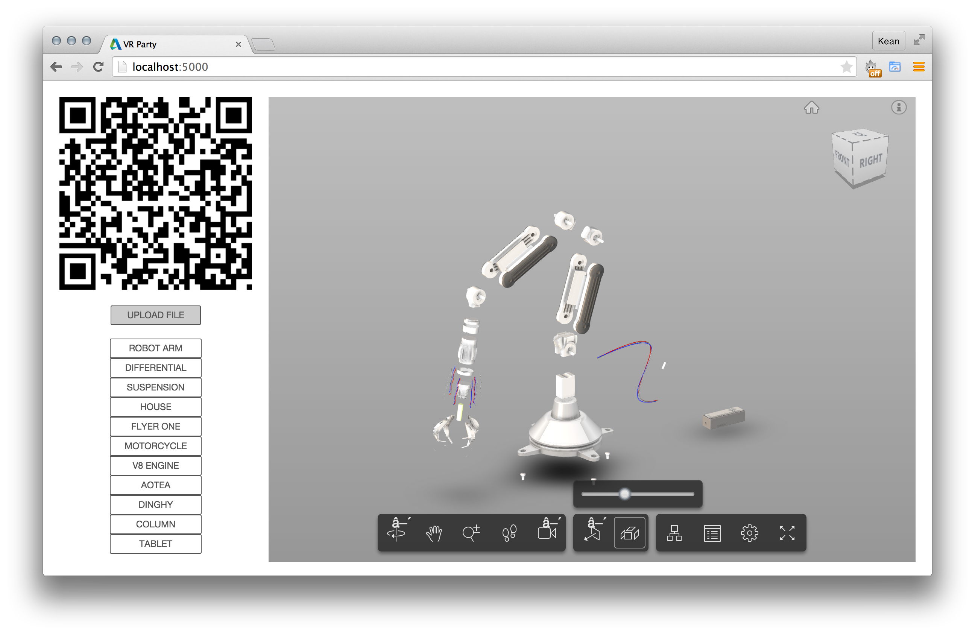This screenshot has height=635, width=975.
Task: Click the explode slider handle
Action: 624,494
